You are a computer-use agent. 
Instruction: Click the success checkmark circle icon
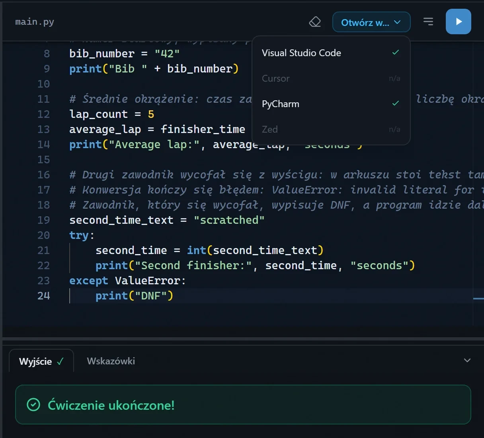click(x=33, y=405)
